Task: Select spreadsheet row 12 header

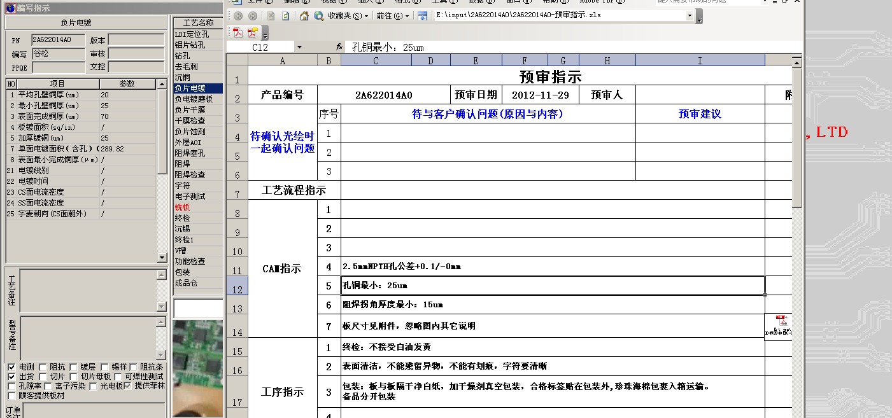Action: [237, 285]
